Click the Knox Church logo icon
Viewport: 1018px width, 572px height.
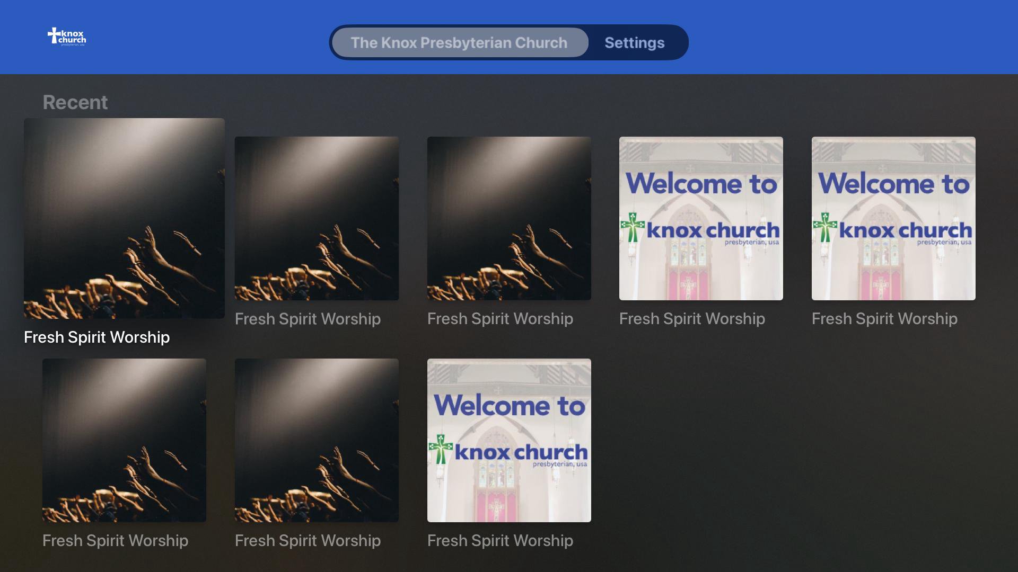[67, 37]
